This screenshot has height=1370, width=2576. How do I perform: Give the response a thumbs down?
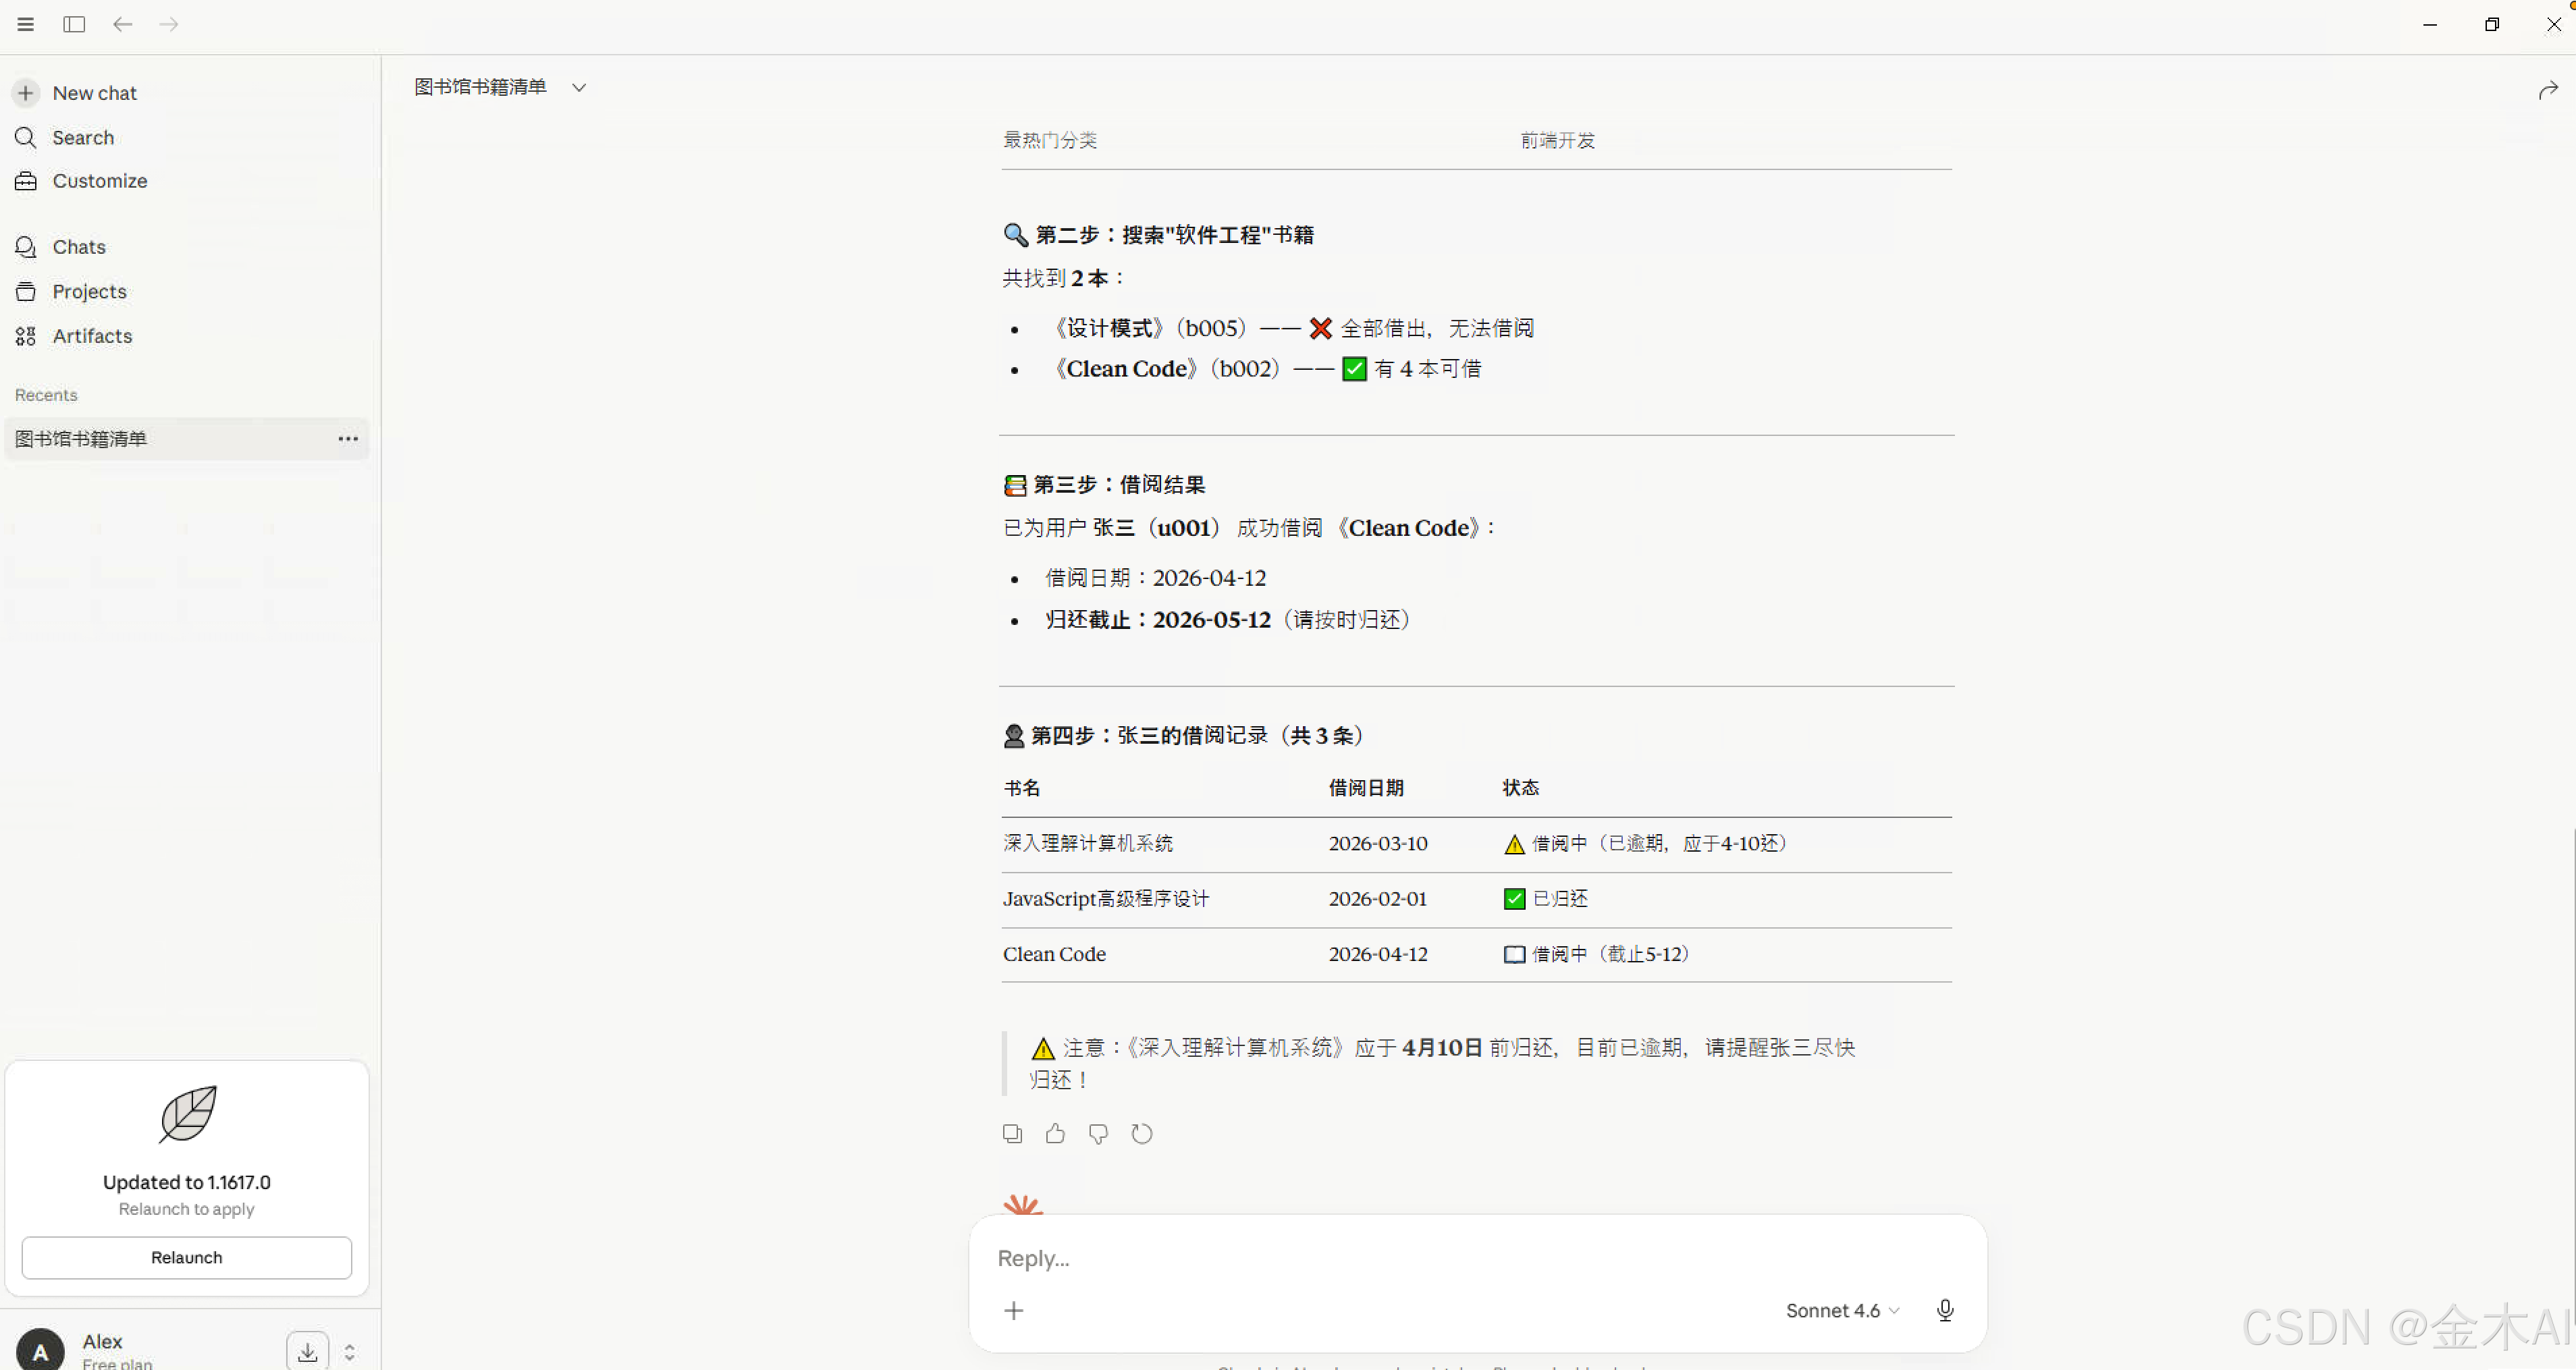1098,1133
